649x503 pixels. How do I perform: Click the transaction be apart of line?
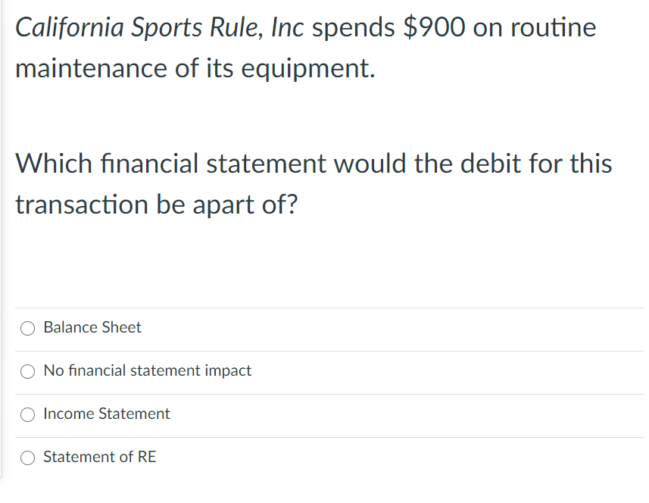pyautogui.click(x=157, y=205)
